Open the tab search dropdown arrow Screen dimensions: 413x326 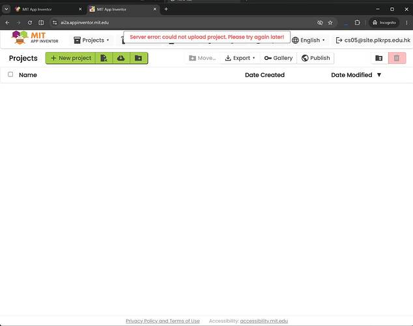7,9
